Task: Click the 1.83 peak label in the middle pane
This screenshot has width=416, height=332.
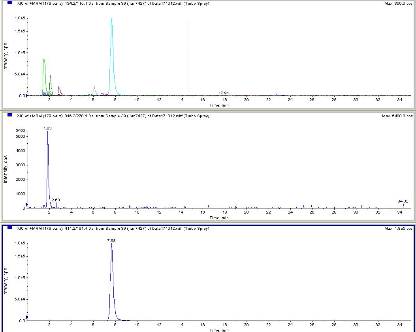Action: coord(48,128)
